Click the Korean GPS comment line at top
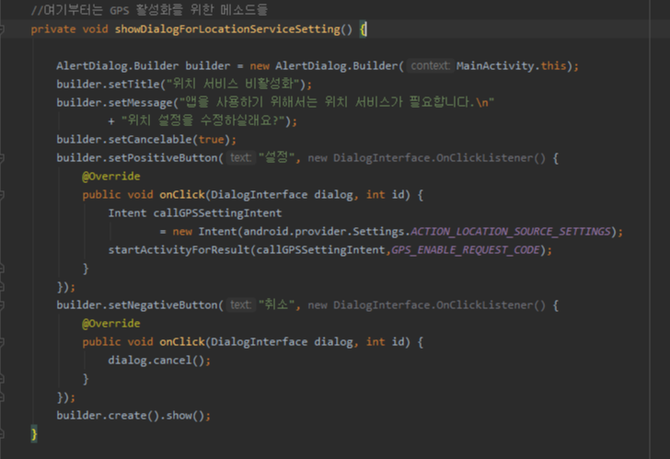The image size is (670, 459). [149, 10]
